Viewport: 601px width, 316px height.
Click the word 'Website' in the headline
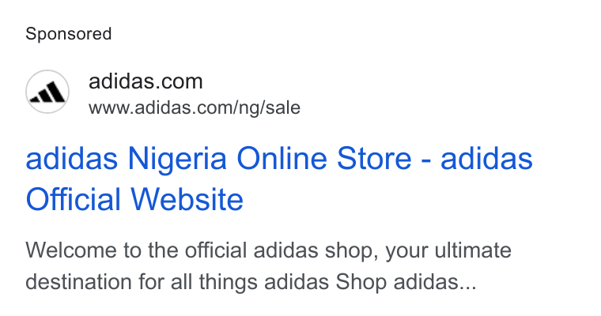tap(187, 199)
